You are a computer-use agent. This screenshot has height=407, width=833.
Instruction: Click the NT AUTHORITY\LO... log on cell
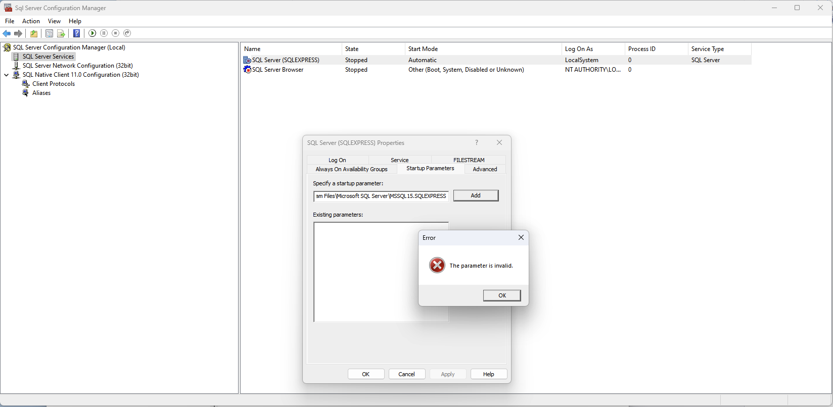[593, 70]
